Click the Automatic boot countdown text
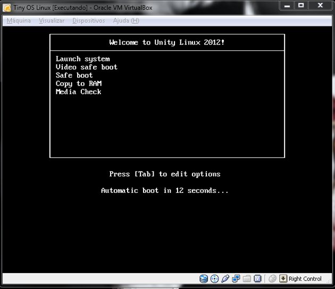335x289 pixels. coord(165,190)
